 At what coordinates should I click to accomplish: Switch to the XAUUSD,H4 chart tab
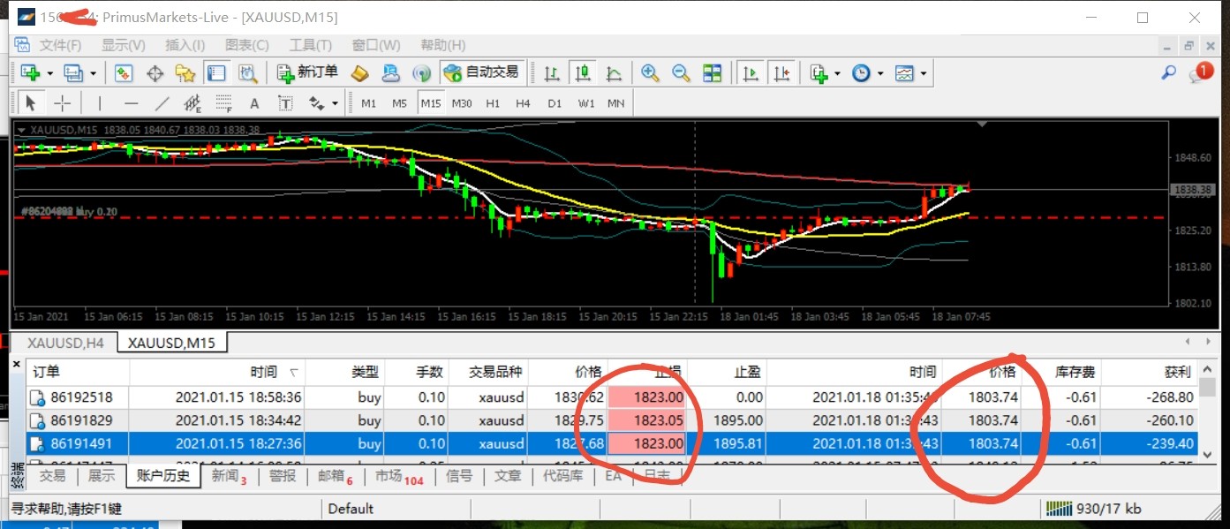tap(65, 343)
